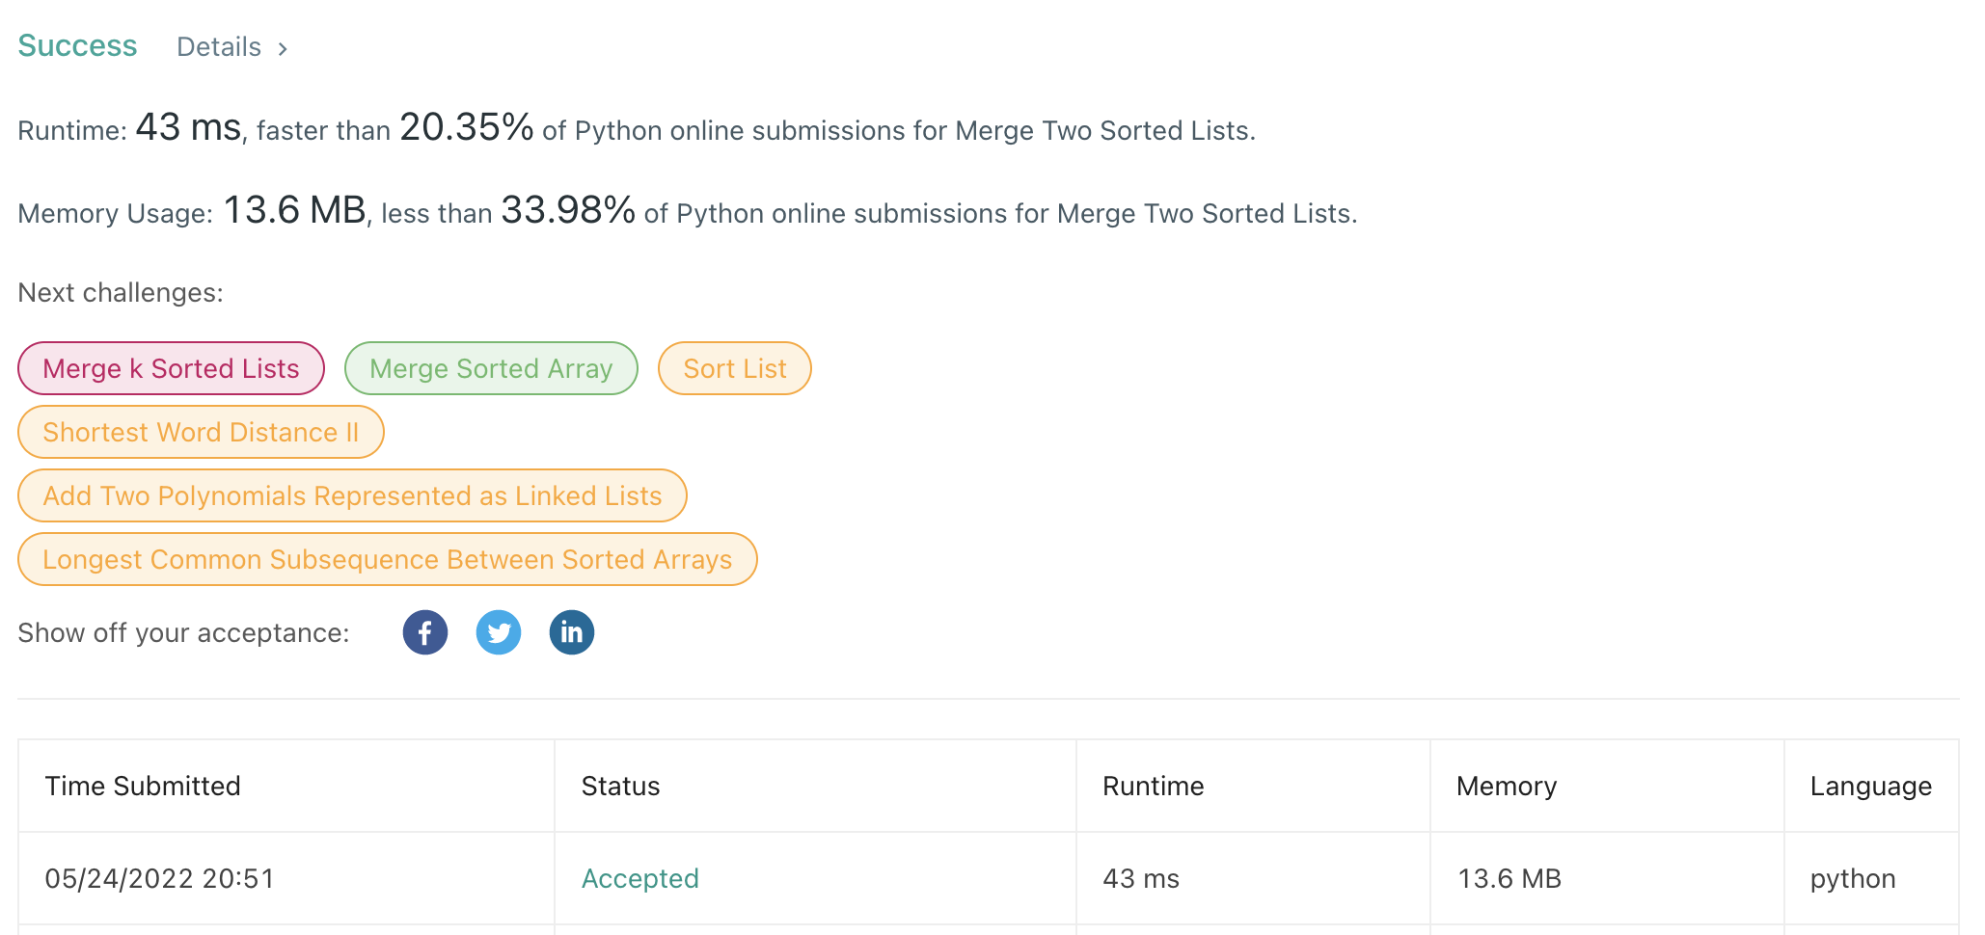Open the Merge k Sorted Lists challenge
The height and width of the screenshot is (935, 1985).
(x=171, y=367)
